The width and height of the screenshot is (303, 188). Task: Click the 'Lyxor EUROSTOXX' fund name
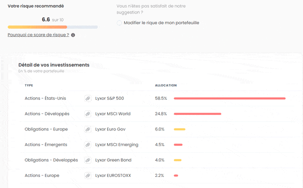(x=113, y=175)
